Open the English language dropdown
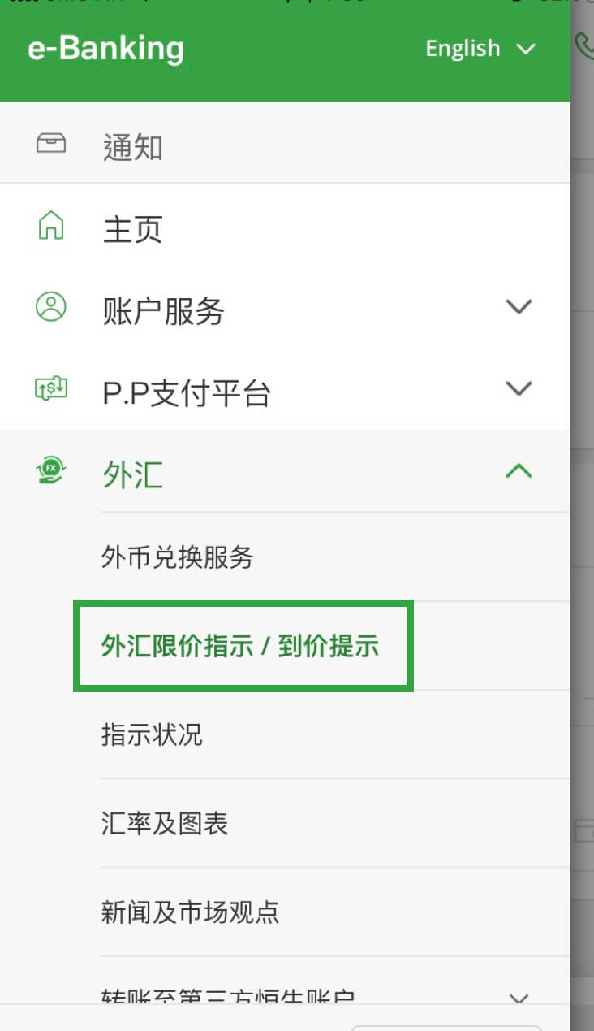This screenshot has width=594, height=1031. [480, 49]
